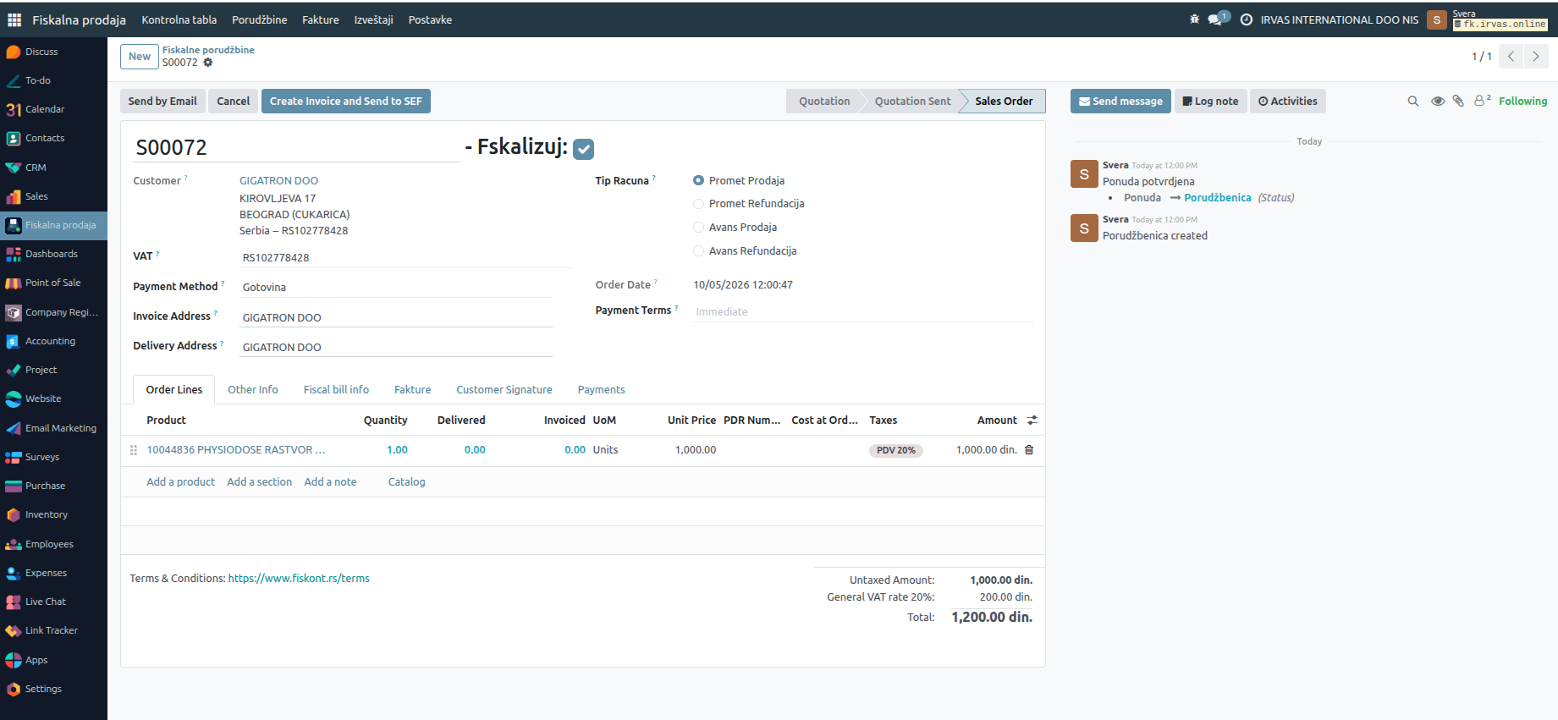Open activities clock icon in top bar
This screenshot has width=1558, height=720.
[1247, 19]
